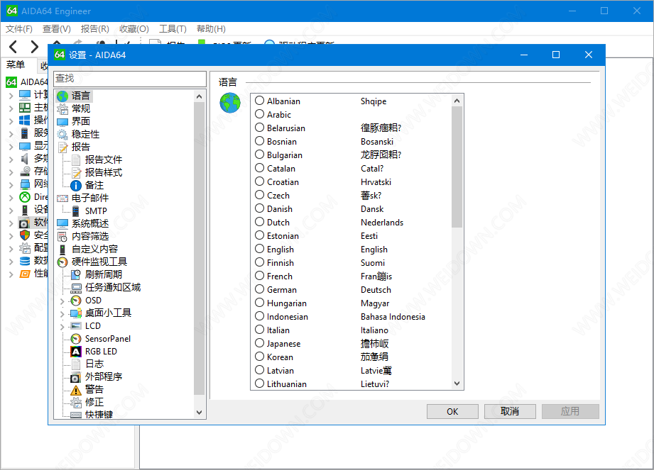Open the 稳定性 gear icon entry

[x=62, y=135]
